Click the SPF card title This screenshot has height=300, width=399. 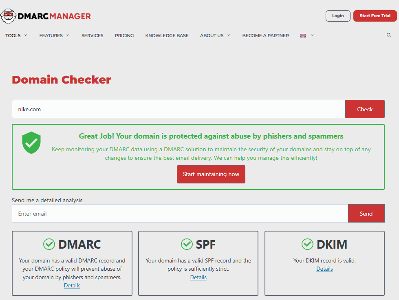[205, 244]
